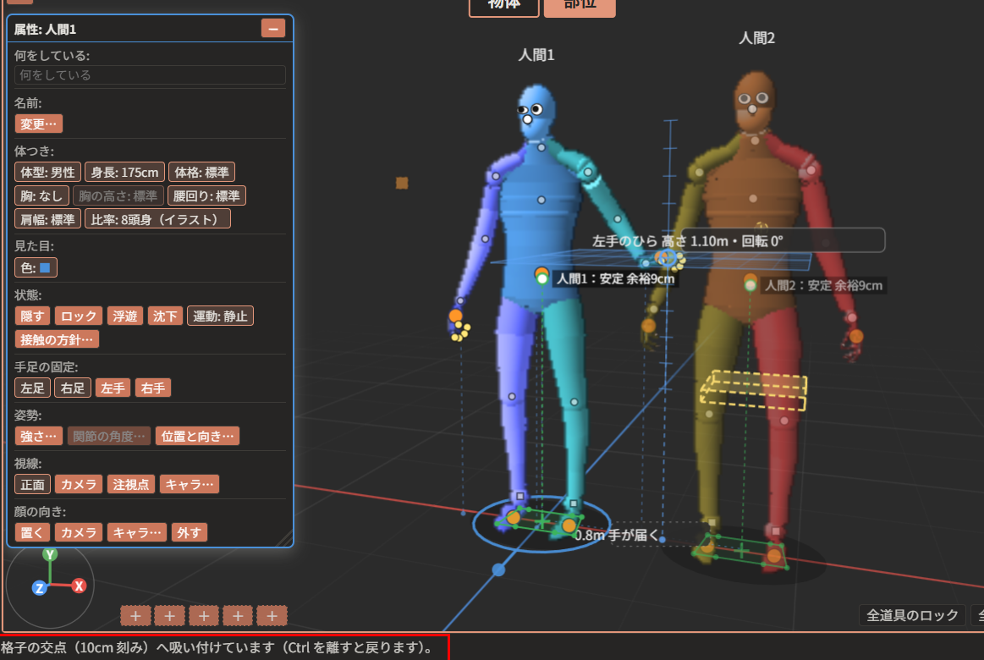
Task: Open the 身長: 175cm height selector
Action: [125, 173]
